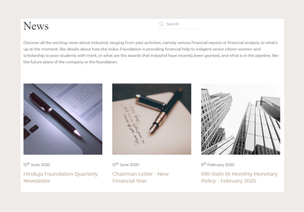304x212 pixels.
Task: Click the News page heading
Action: pyautogui.click(x=36, y=26)
